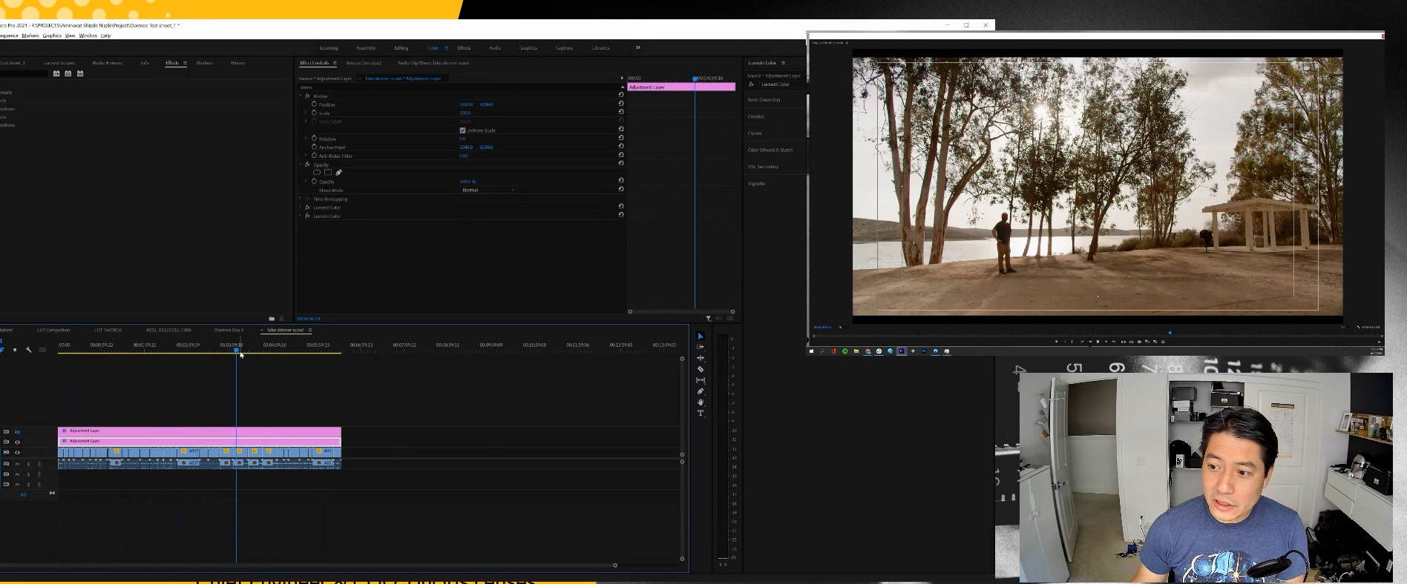Toggle V2 track output eye
1407x584 pixels.
coord(17,442)
